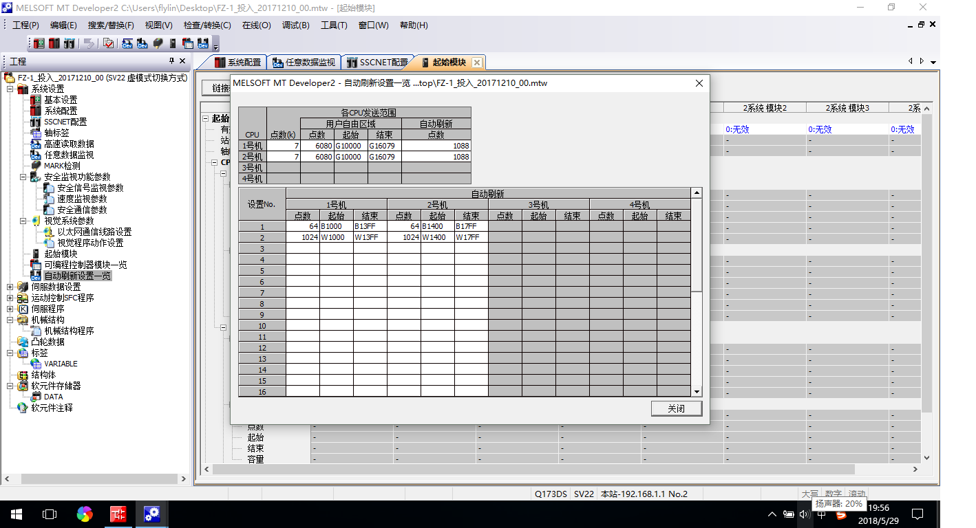Click the basic settings toolbar icon

pos(39,43)
